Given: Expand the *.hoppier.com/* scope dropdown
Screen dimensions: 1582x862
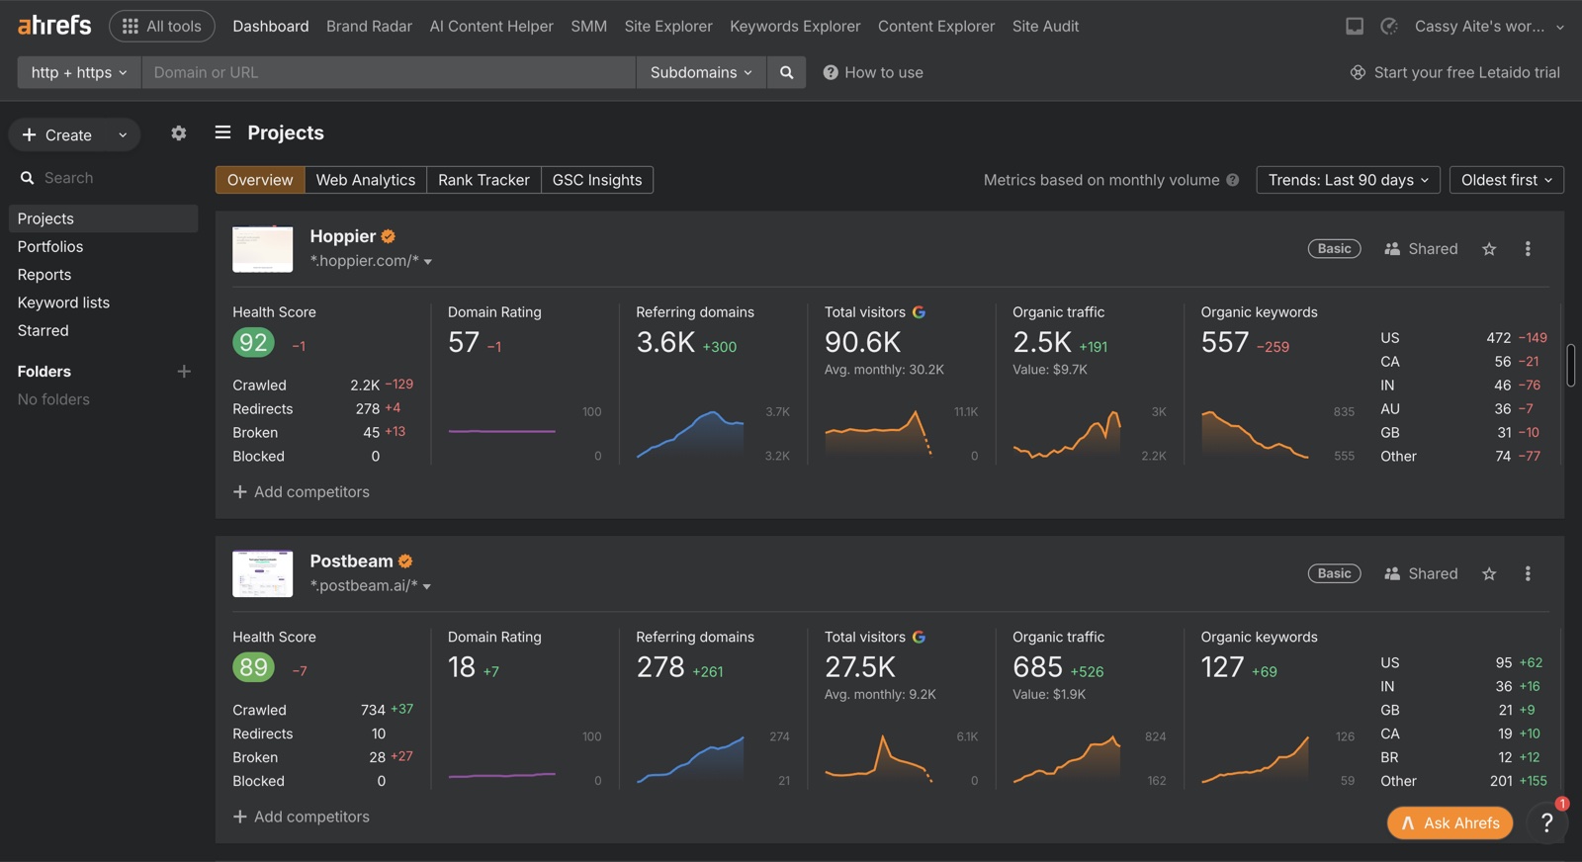Looking at the screenshot, I should 371,261.
